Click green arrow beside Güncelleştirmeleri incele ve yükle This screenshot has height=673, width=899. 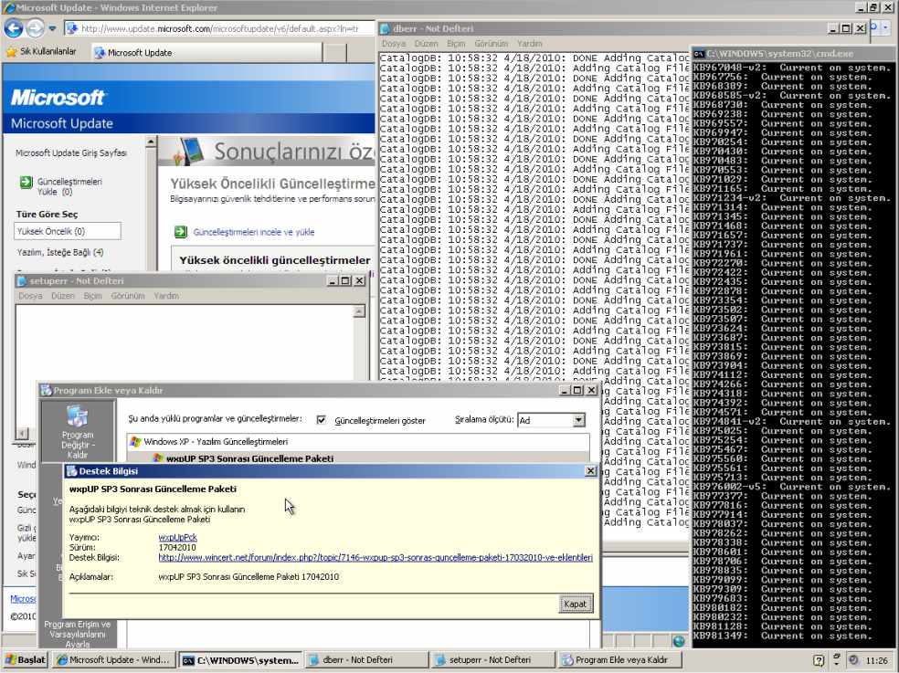pyautogui.click(x=181, y=232)
